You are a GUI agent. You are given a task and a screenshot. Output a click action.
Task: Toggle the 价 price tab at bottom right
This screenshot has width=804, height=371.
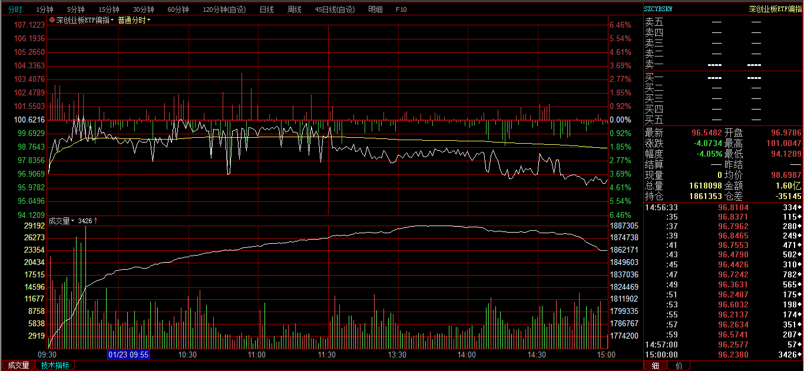[679, 366]
